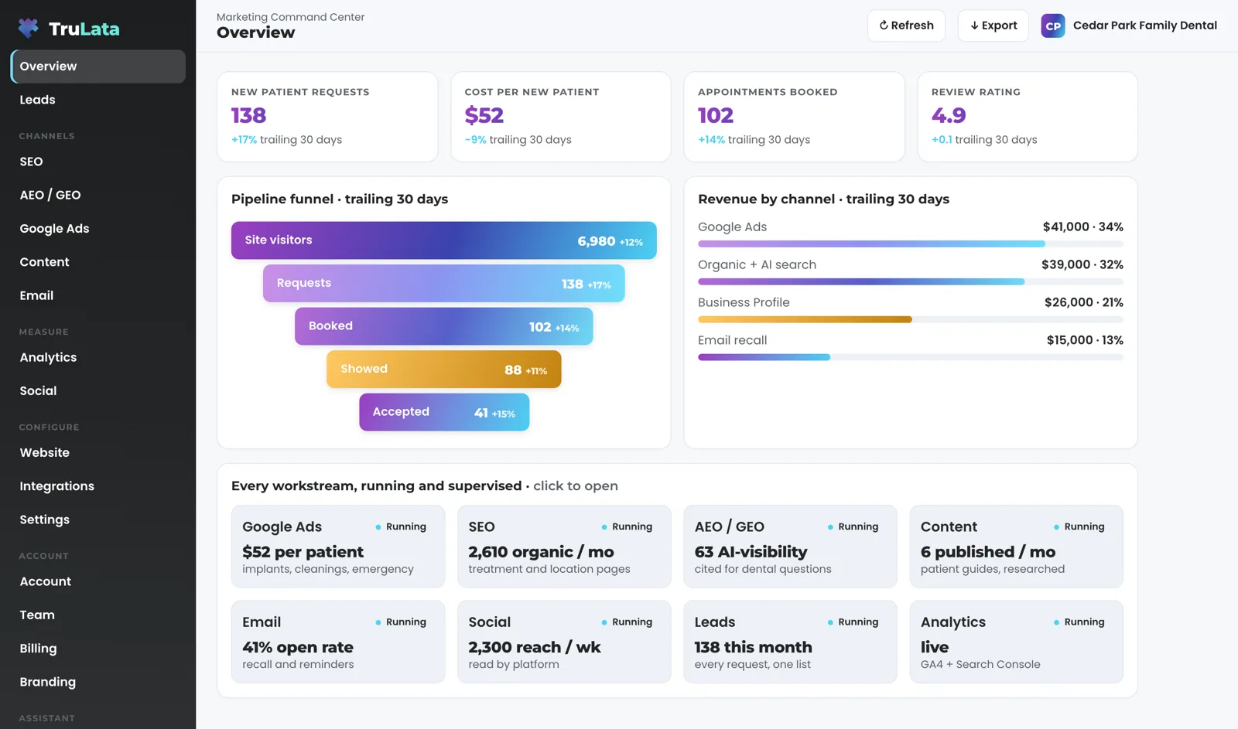Click the Running status on Google Ads card
1238x729 pixels.
[x=401, y=526]
